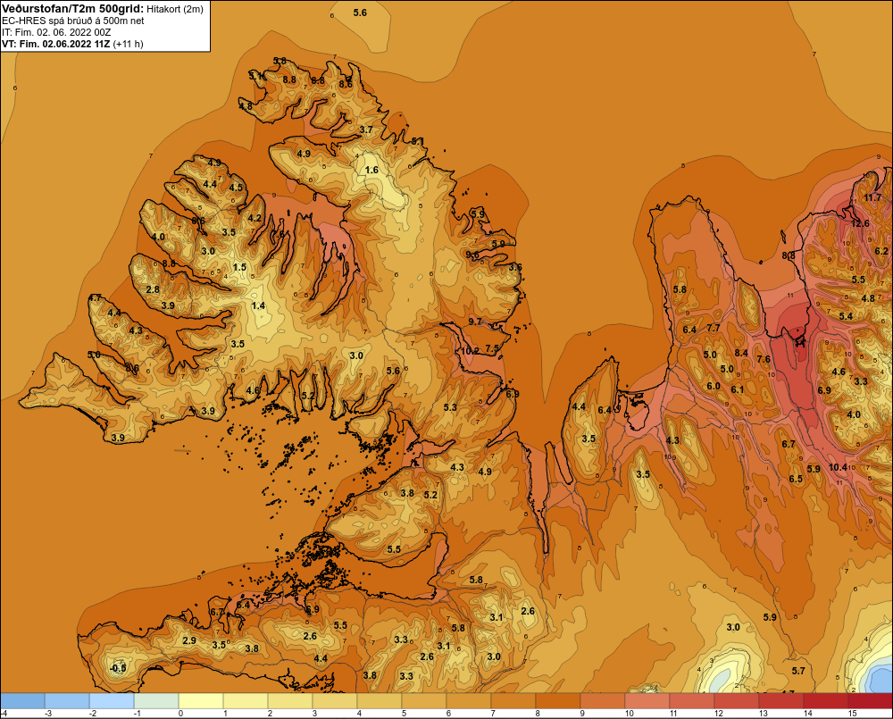Click the 11.7 temperature value on map
The image size is (893, 719).
tap(872, 197)
